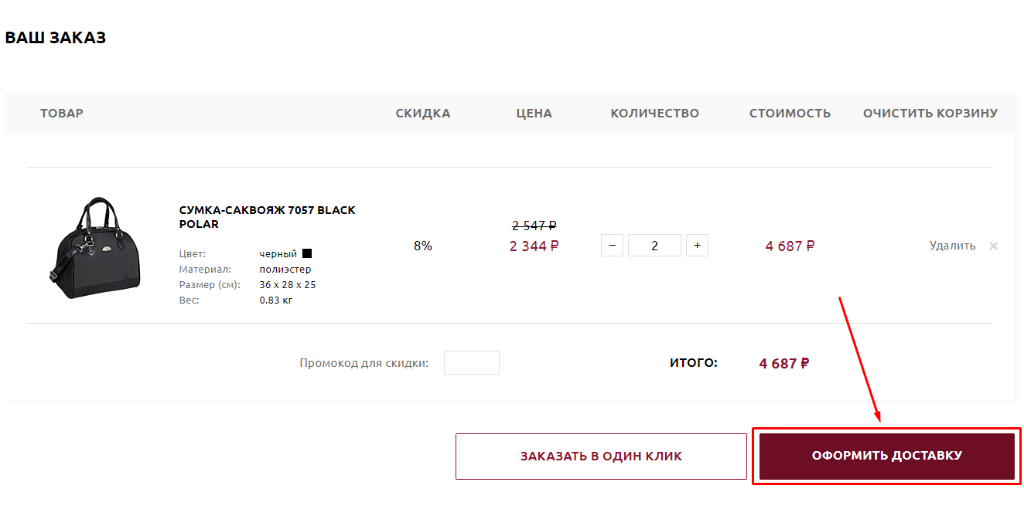Select the ЦЕНА column header
This screenshot has height=516, width=1024.
(x=534, y=113)
